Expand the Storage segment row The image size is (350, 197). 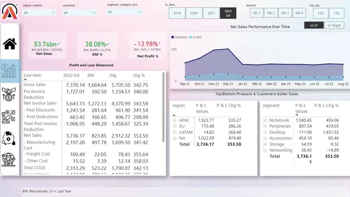[x=265, y=144]
